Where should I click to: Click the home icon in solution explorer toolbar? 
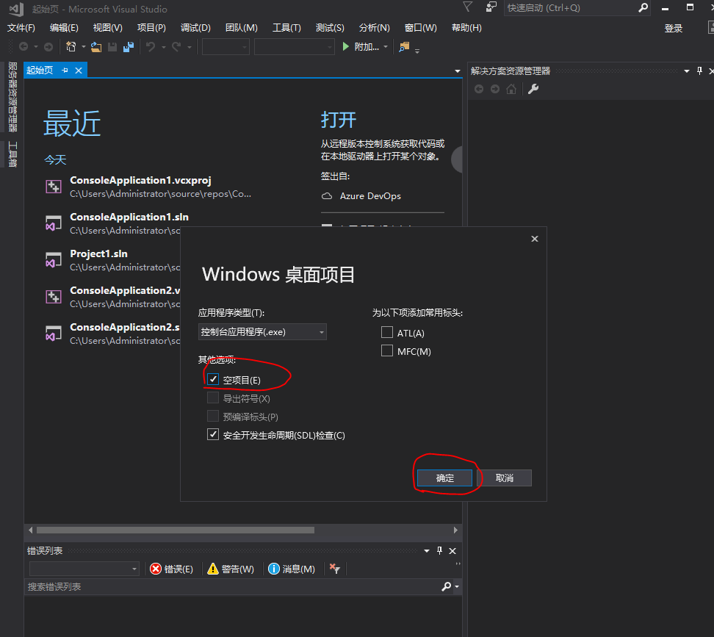tap(512, 88)
